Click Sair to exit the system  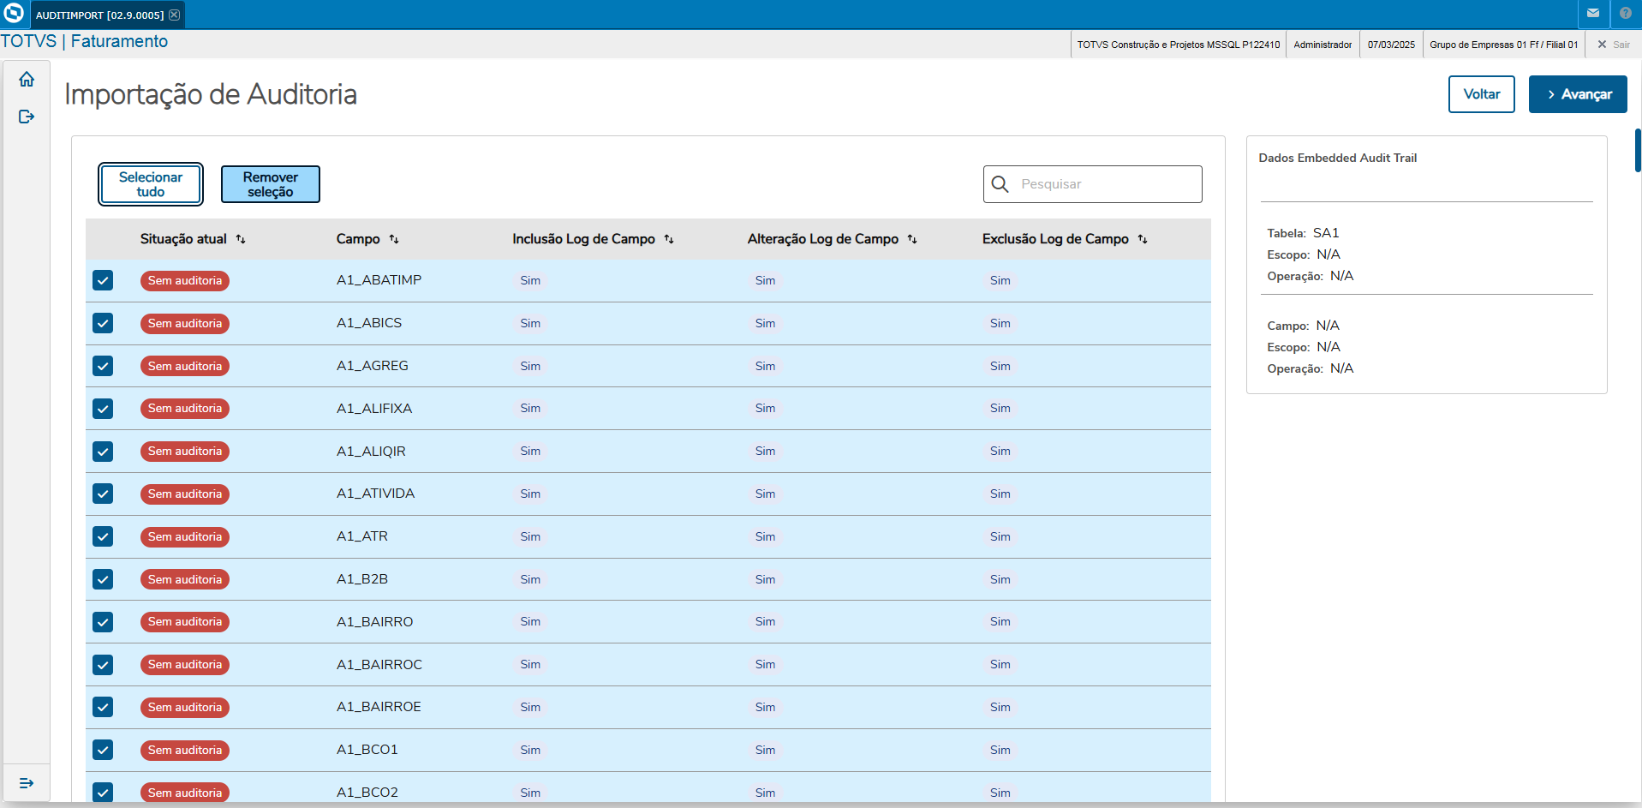click(1614, 45)
